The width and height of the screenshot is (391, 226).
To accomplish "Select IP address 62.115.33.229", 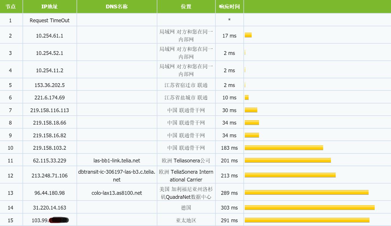I will tap(50, 161).
